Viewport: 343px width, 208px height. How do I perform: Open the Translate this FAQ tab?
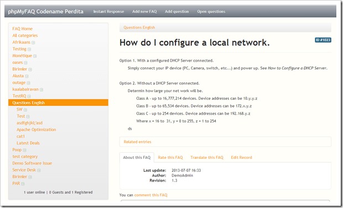click(x=207, y=157)
